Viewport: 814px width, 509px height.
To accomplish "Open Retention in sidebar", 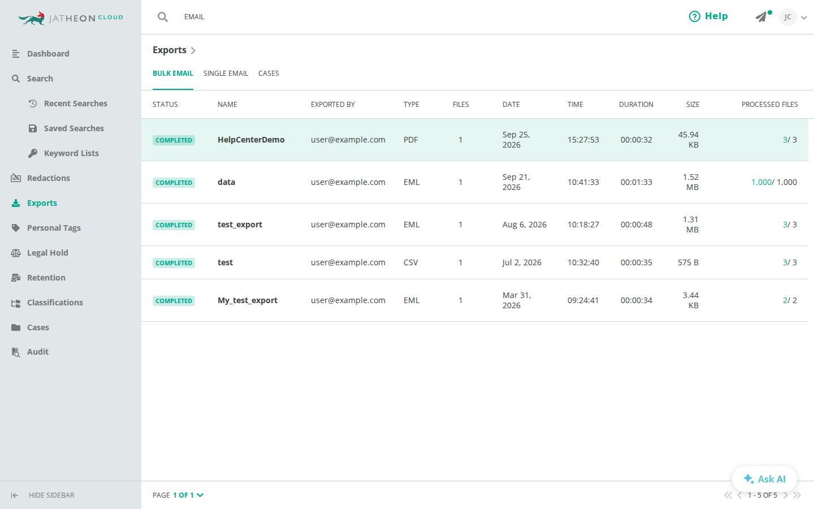I will (46, 278).
